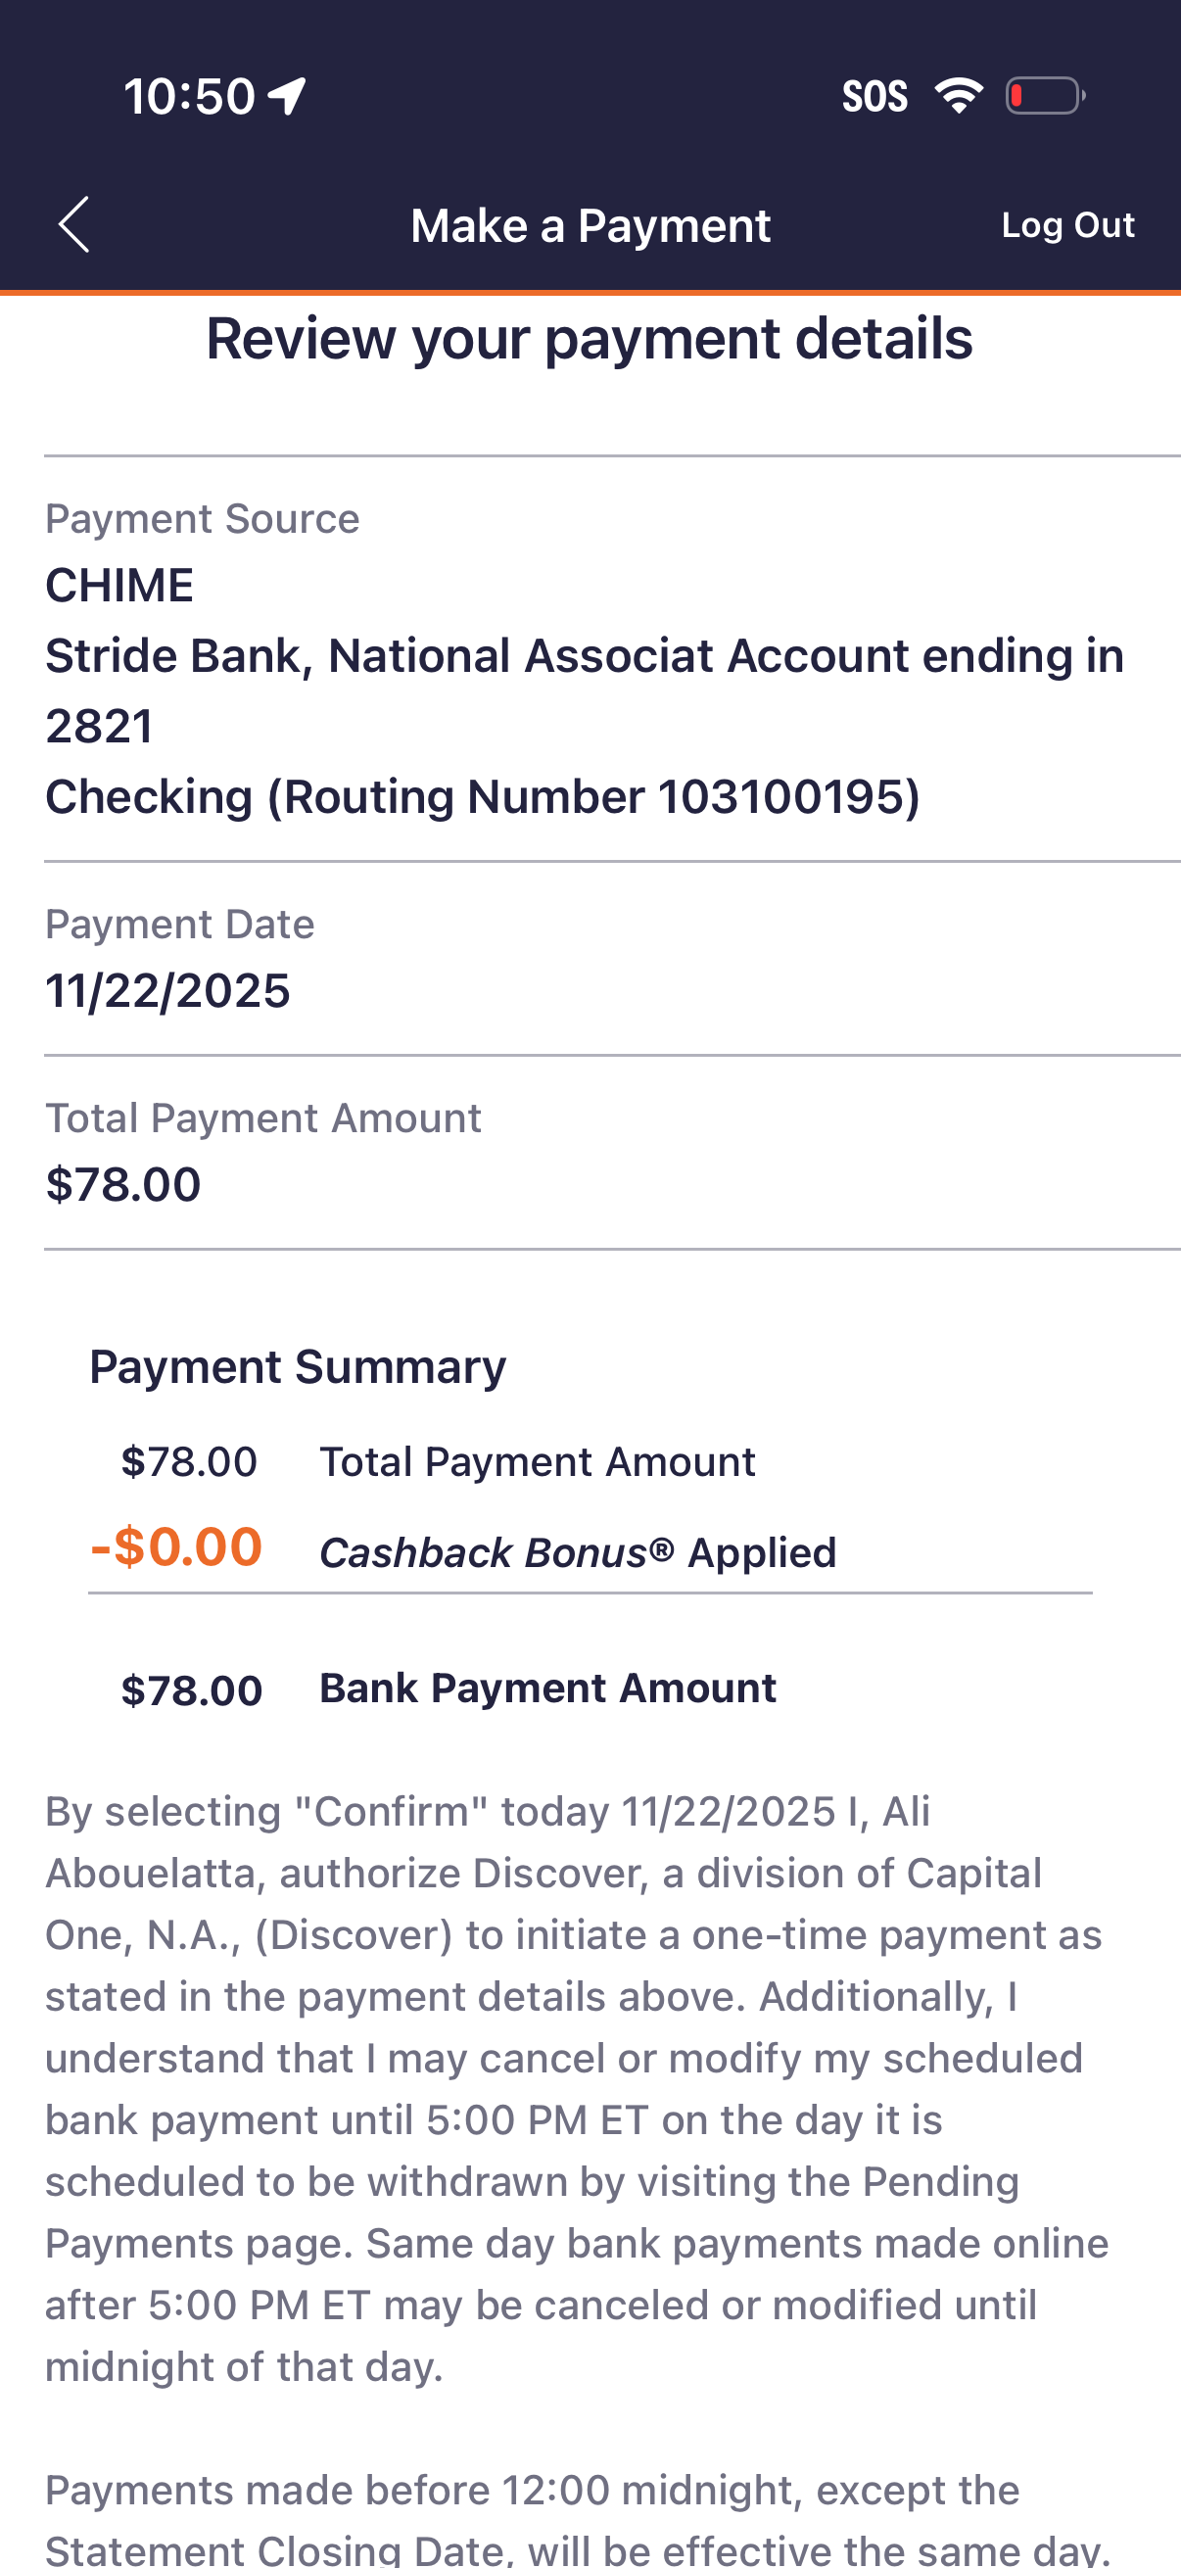Image resolution: width=1181 pixels, height=2568 pixels.
Task: Tap the Total Payment Amount label
Action: click(x=263, y=1118)
